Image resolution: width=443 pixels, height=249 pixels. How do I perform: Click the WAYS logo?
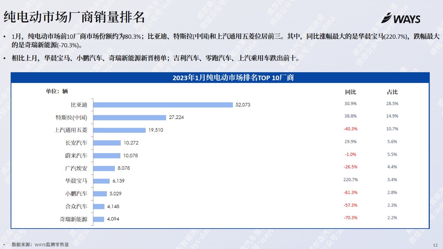click(400, 18)
